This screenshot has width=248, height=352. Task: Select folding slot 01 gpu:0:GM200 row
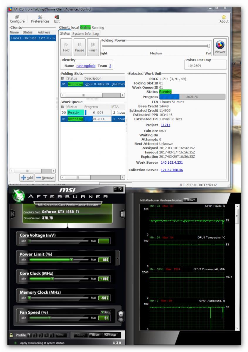tap(93, 84)
